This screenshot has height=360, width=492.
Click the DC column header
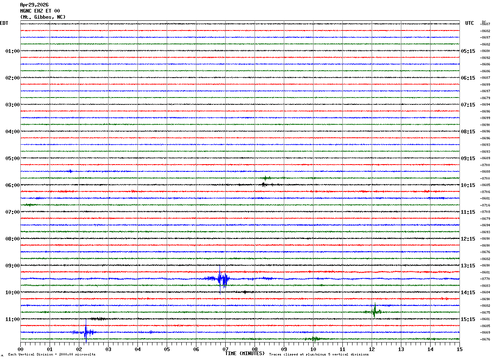(x=484, y=22)
